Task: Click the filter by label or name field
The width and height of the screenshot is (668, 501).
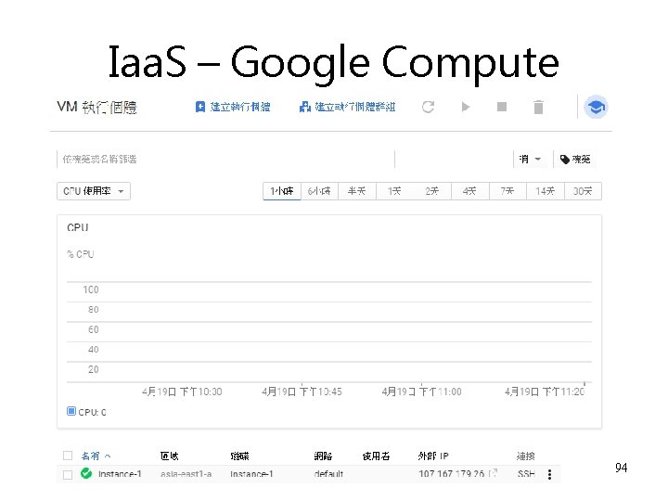Action: (225, 160)
